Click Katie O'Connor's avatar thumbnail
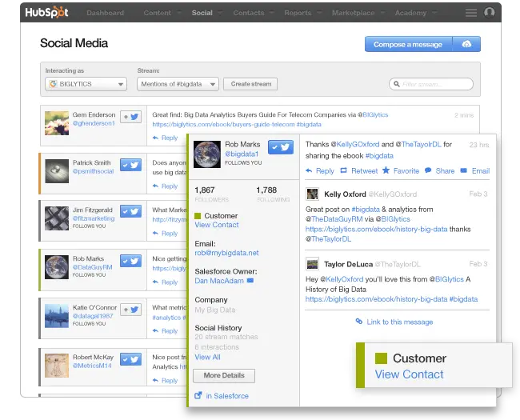This screenshot has width=520, height=420. pos(57,316)
